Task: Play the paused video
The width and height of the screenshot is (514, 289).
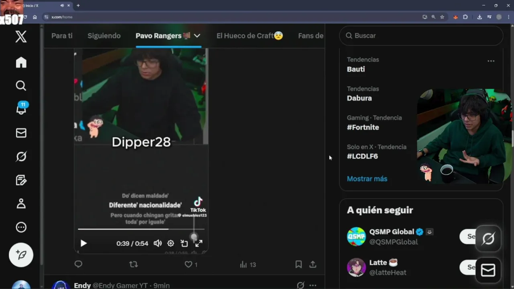Action: tap(84, 243)
